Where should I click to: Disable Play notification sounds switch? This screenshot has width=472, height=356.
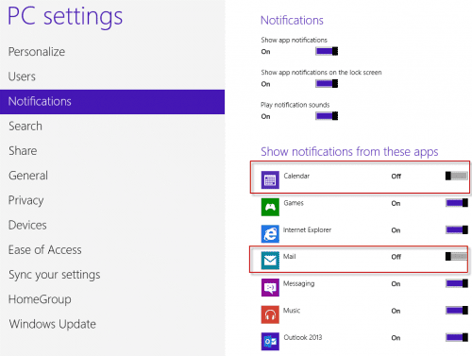click(x=327, y=116)
